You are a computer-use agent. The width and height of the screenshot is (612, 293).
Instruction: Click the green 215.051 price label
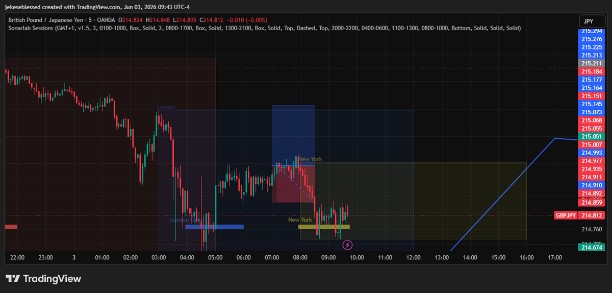click(592, 136)
